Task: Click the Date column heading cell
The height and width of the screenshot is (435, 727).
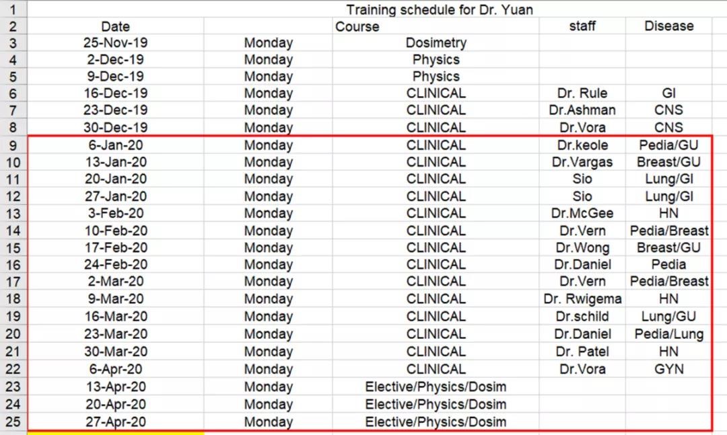Action: pos(116,26)
